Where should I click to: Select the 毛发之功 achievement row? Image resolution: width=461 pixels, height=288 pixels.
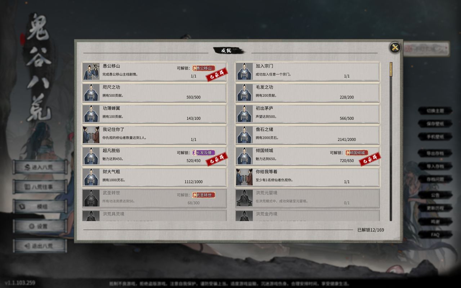[x=308, y=93]
